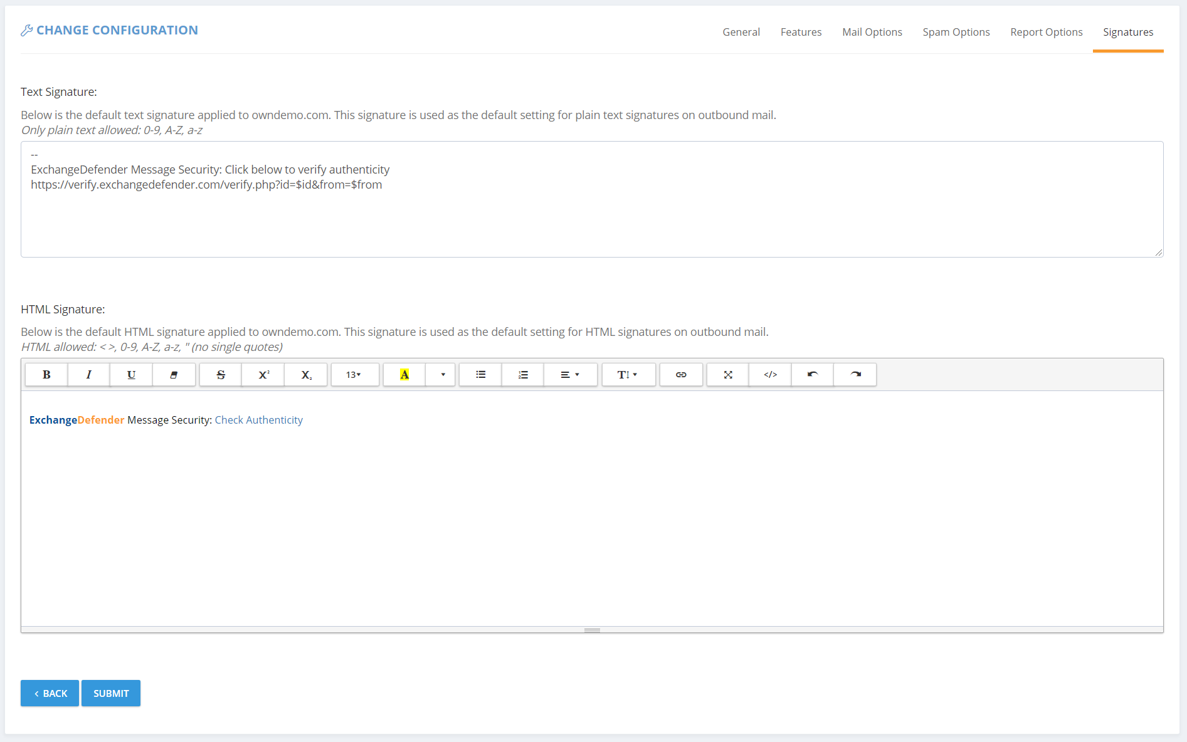Open the color palette dropdown arrow

pyautogui.click(x=441, y=375)
